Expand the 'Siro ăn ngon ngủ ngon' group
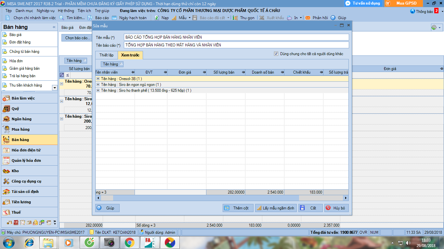The image size is (444, 249). coord(98,84)
